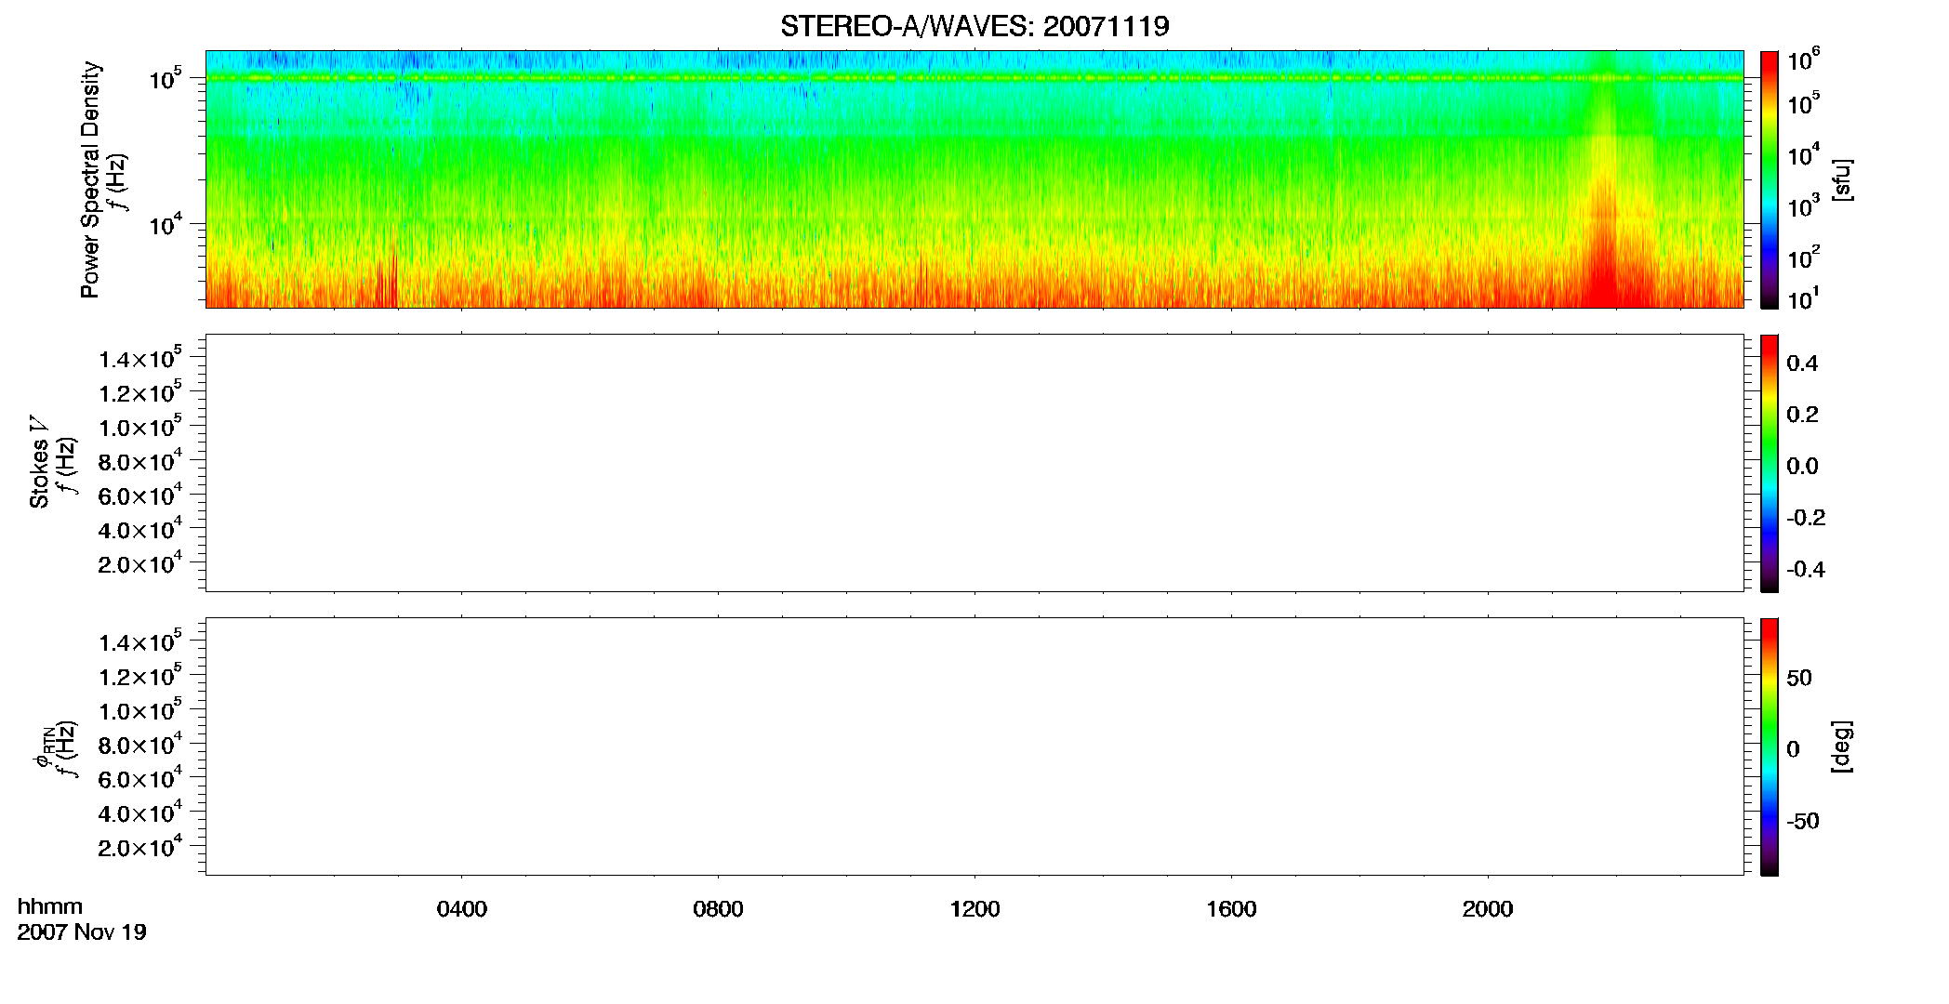Click the Power Spectral Density axis label
1949x1004 pixels.
click(x=90, y=179)
